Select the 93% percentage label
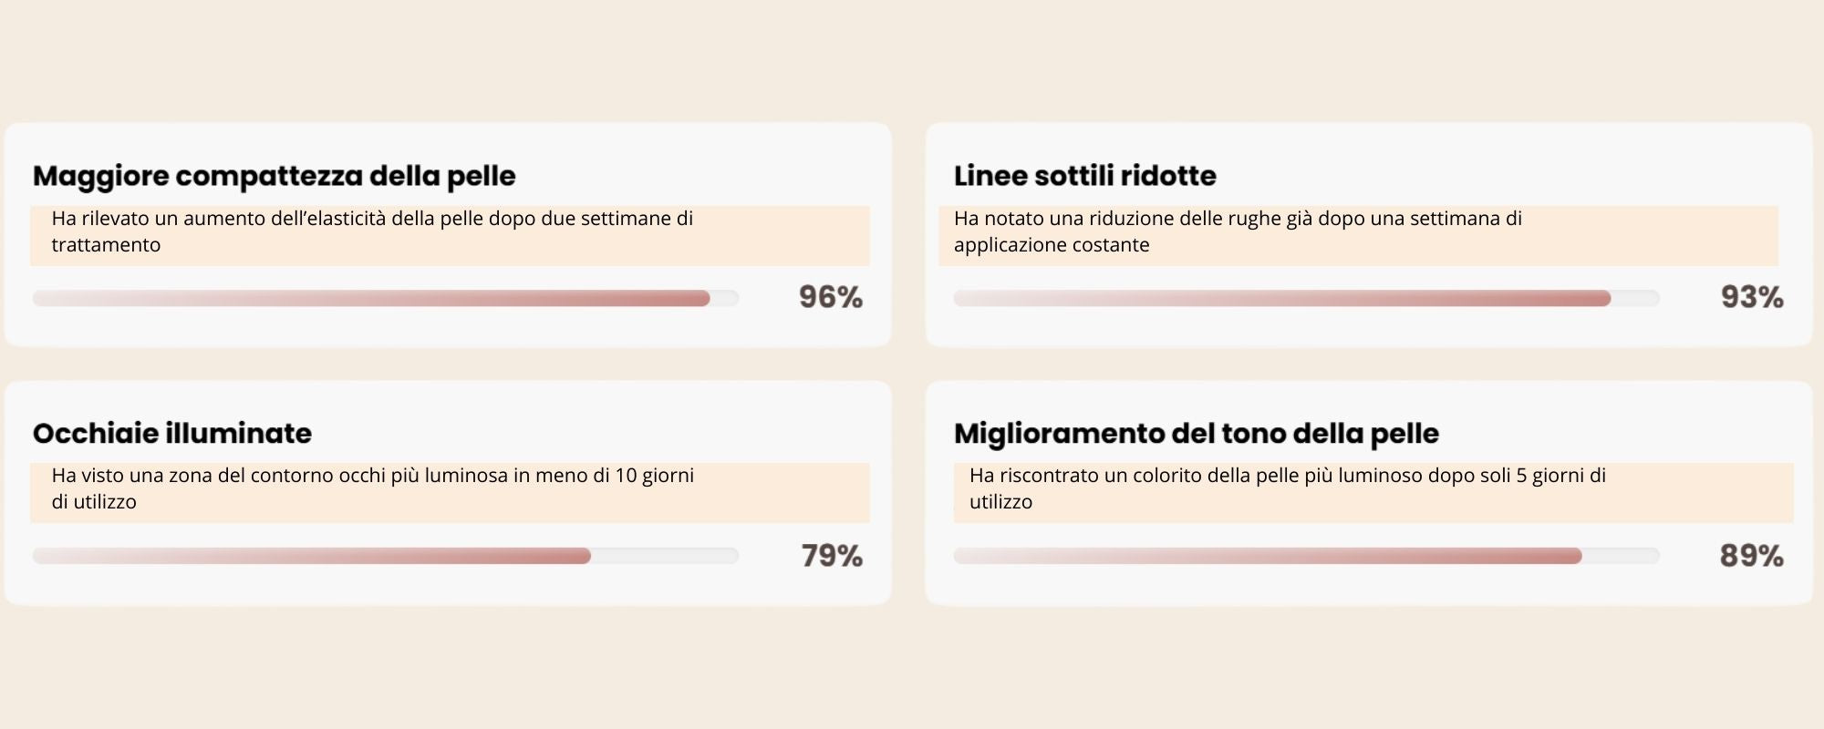1824x729 pixels. point(1751,297)
